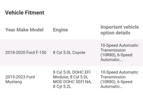Click 10-Speed Automatic text in F-150 row
This screenshot has height=103, width=143.
pyautogui.click(x=119, y=45)
